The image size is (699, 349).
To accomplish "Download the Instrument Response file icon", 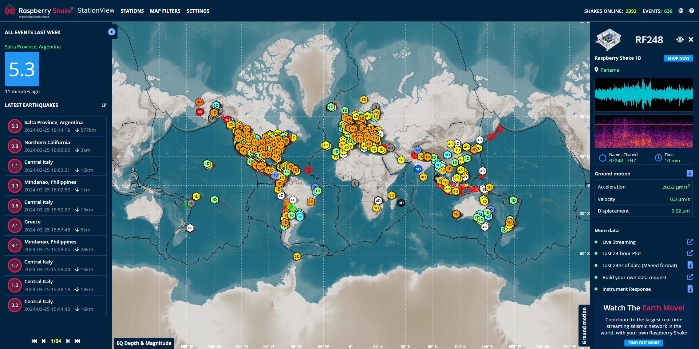I will point(690,289).
